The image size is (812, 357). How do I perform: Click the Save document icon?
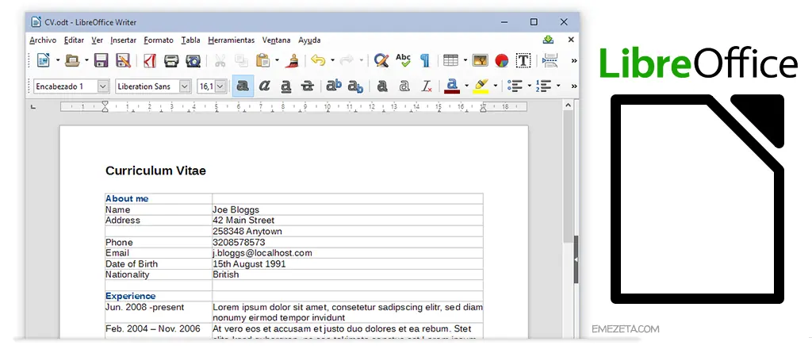tap(101, 60)
